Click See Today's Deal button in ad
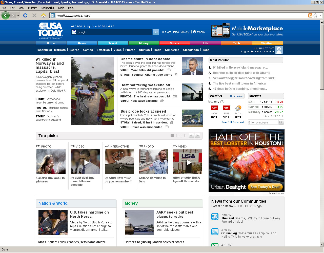Image resolution: width=324 pixels, height=253 pixels. [x=265, y=187]
